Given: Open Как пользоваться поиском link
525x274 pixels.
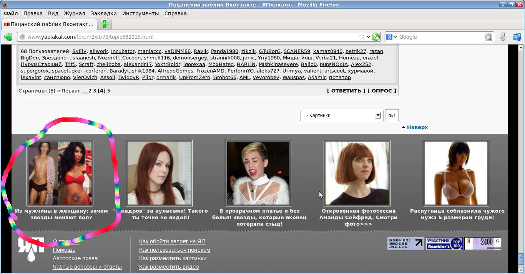Looking at the screenshot, I should (x=175, y=250).
